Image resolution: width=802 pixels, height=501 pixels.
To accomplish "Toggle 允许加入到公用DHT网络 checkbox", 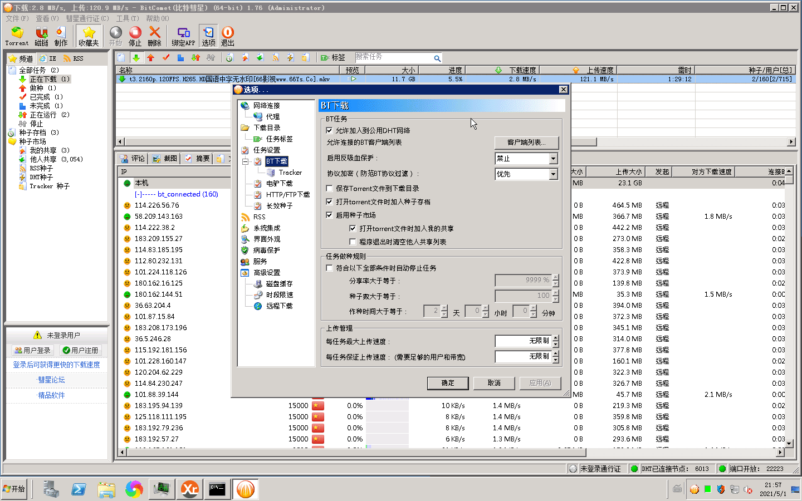I will click(329, 130).
